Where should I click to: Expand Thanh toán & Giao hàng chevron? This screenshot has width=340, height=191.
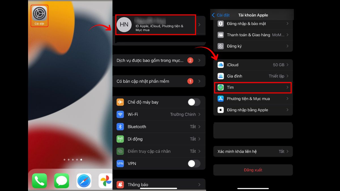coord(287,35)
